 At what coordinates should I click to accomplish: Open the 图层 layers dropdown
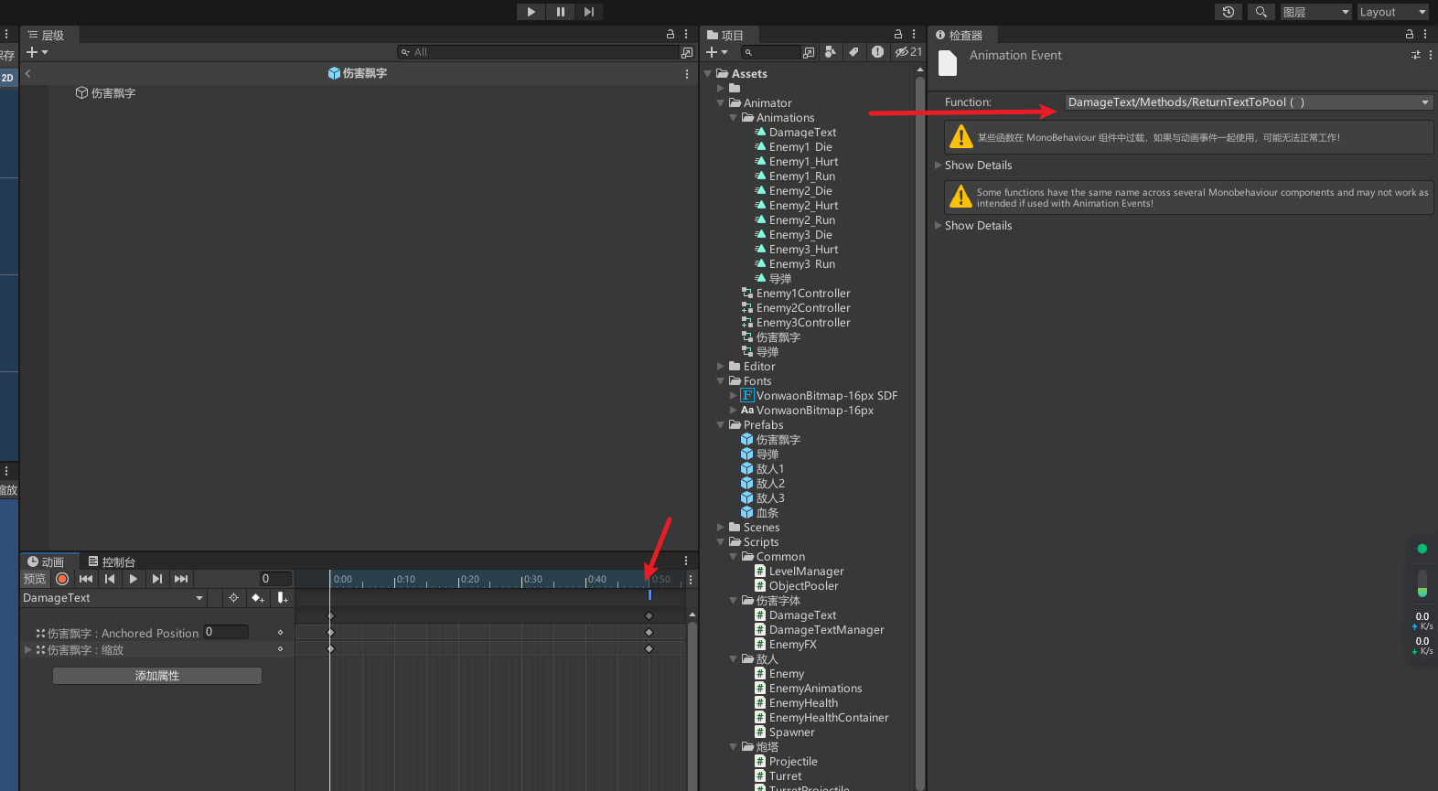pyautogui.click(x=1315, y=12)
